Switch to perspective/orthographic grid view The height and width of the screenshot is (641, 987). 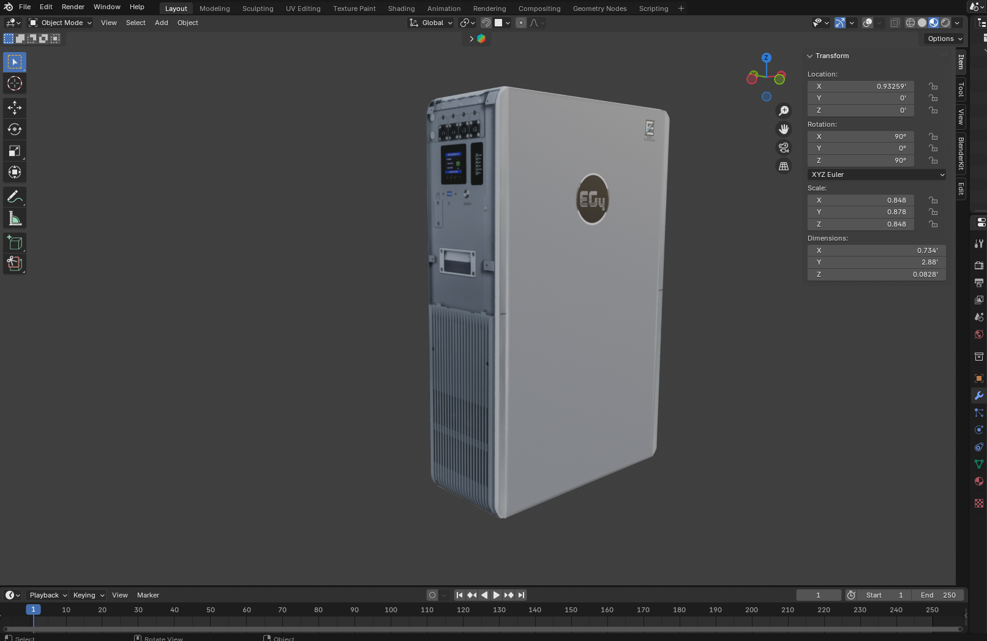pos(784,166)
